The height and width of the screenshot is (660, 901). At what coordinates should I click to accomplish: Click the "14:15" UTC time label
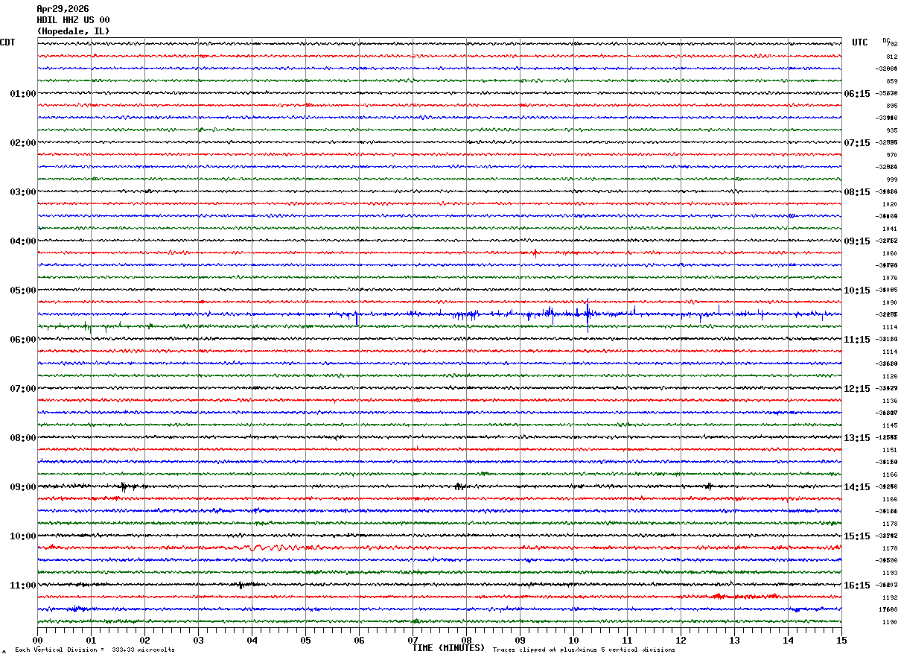click(857, 487)
